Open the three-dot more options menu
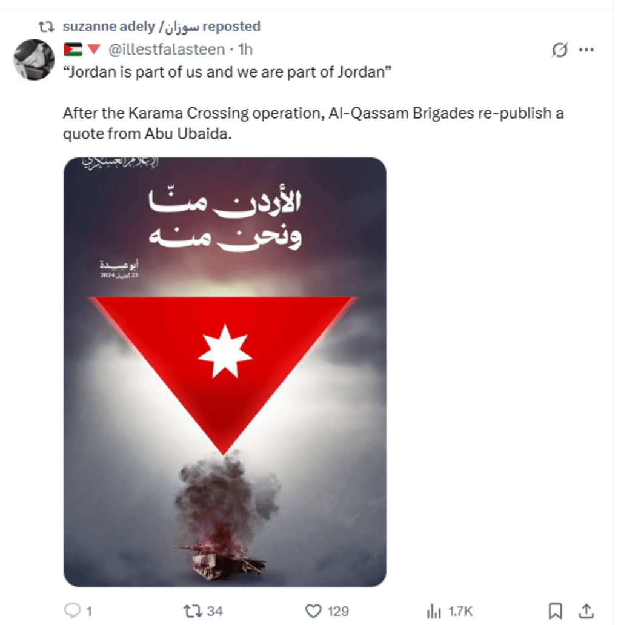The height and width of the screenshot is (625, 618). 586,50
